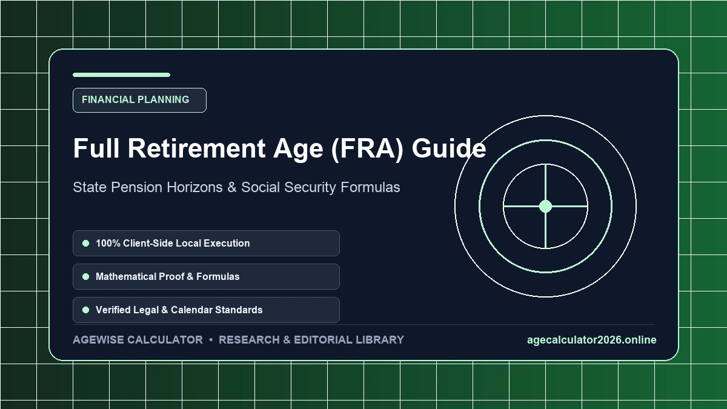Click the State Pension Horizons subtitle

coord(236,187)
